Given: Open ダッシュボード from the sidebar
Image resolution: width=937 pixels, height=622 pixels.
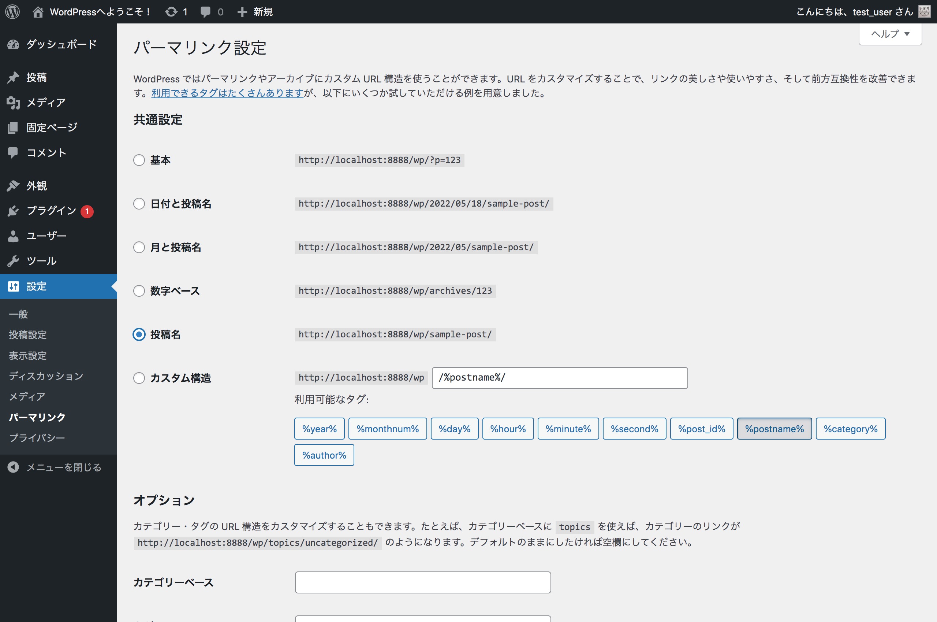Looking at the screenshot, I should coord(61,44).
